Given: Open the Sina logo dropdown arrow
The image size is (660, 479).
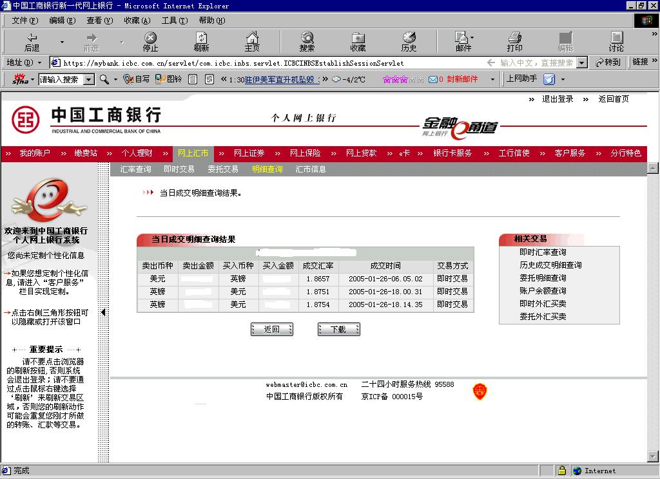Looking at the screenshot, I should coord(32,79).
